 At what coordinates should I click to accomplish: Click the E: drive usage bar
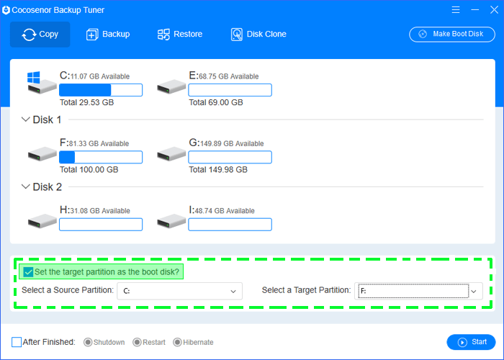click(230, 90)
